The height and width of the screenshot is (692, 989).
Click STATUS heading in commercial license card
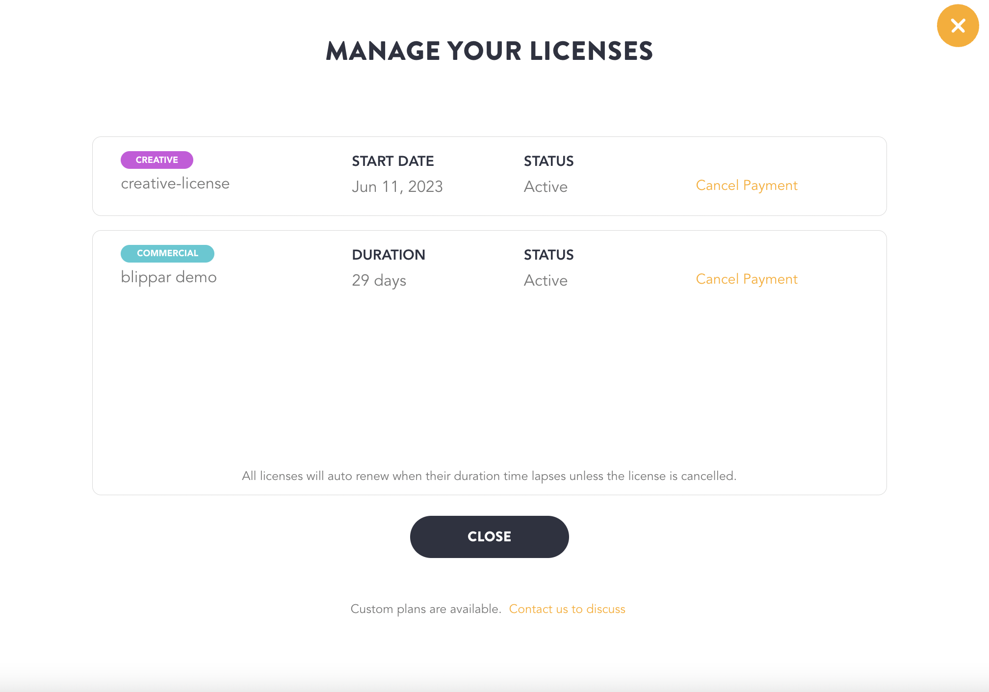tap(548, 255)
